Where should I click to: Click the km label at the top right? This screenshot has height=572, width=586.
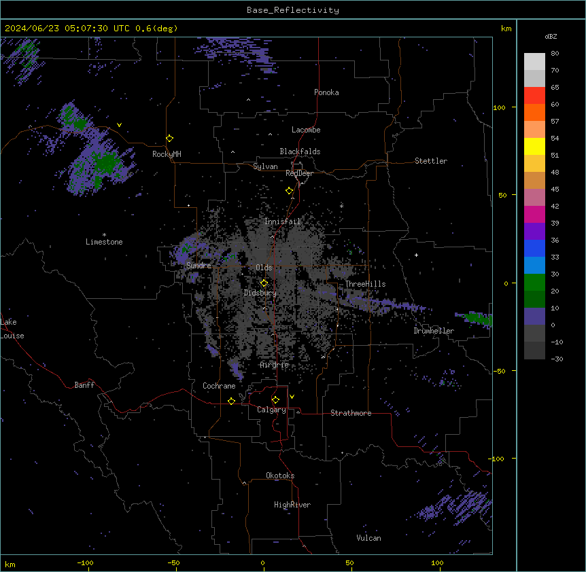tap(506, 29)
